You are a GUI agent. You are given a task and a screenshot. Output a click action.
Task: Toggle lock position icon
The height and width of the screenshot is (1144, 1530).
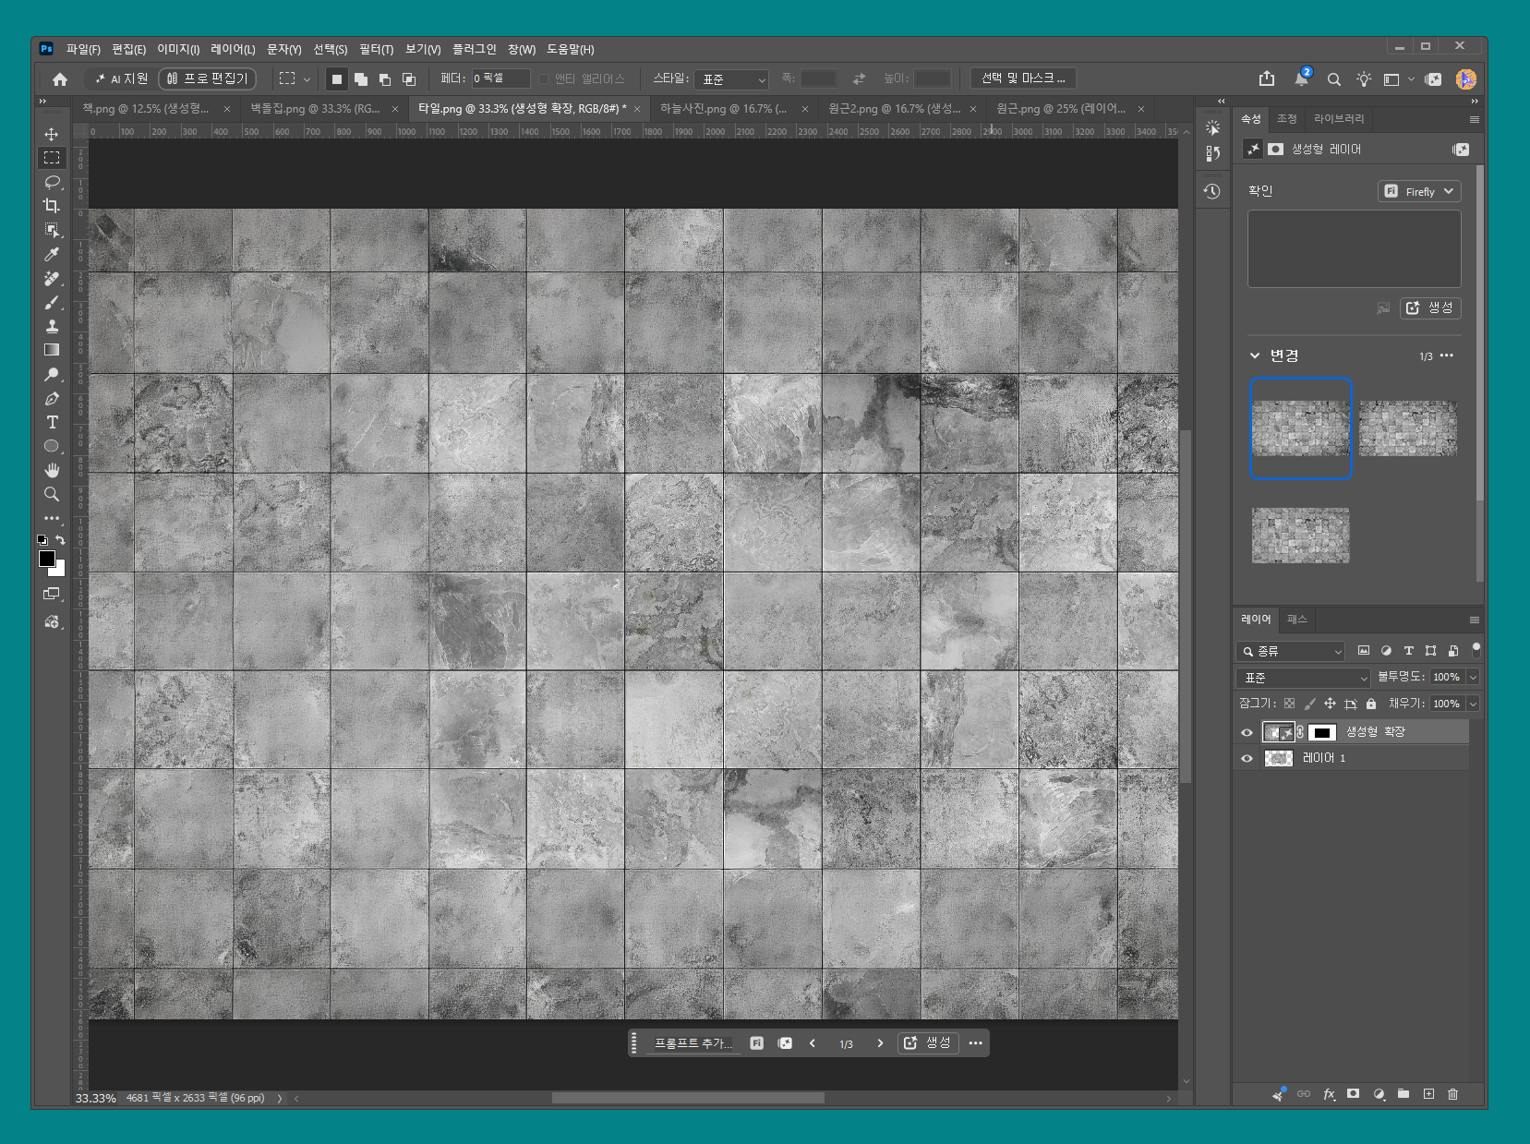[x=1330, y=704]
